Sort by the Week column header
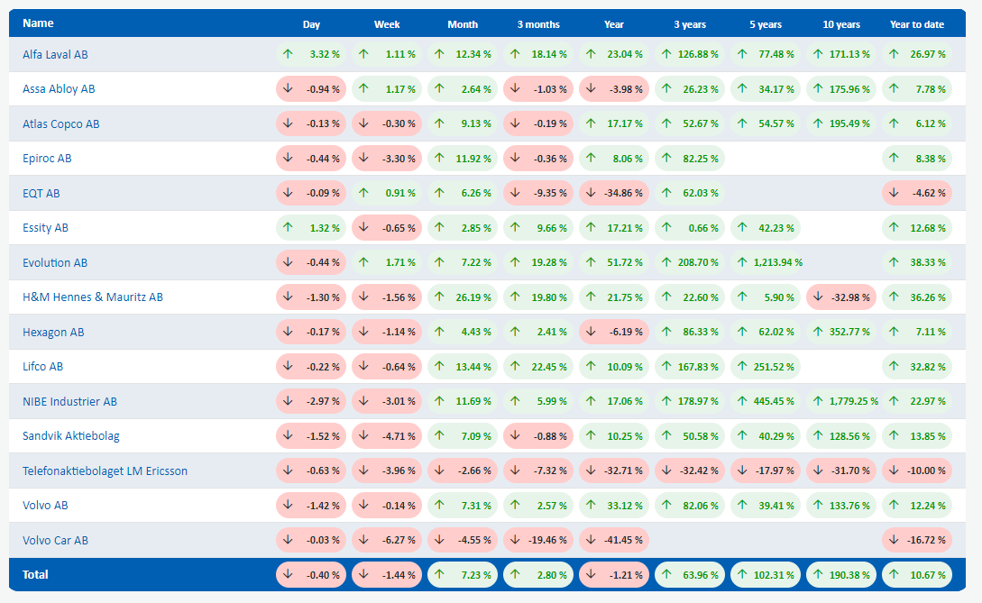982x603 pixels. [x=387, y=24]
